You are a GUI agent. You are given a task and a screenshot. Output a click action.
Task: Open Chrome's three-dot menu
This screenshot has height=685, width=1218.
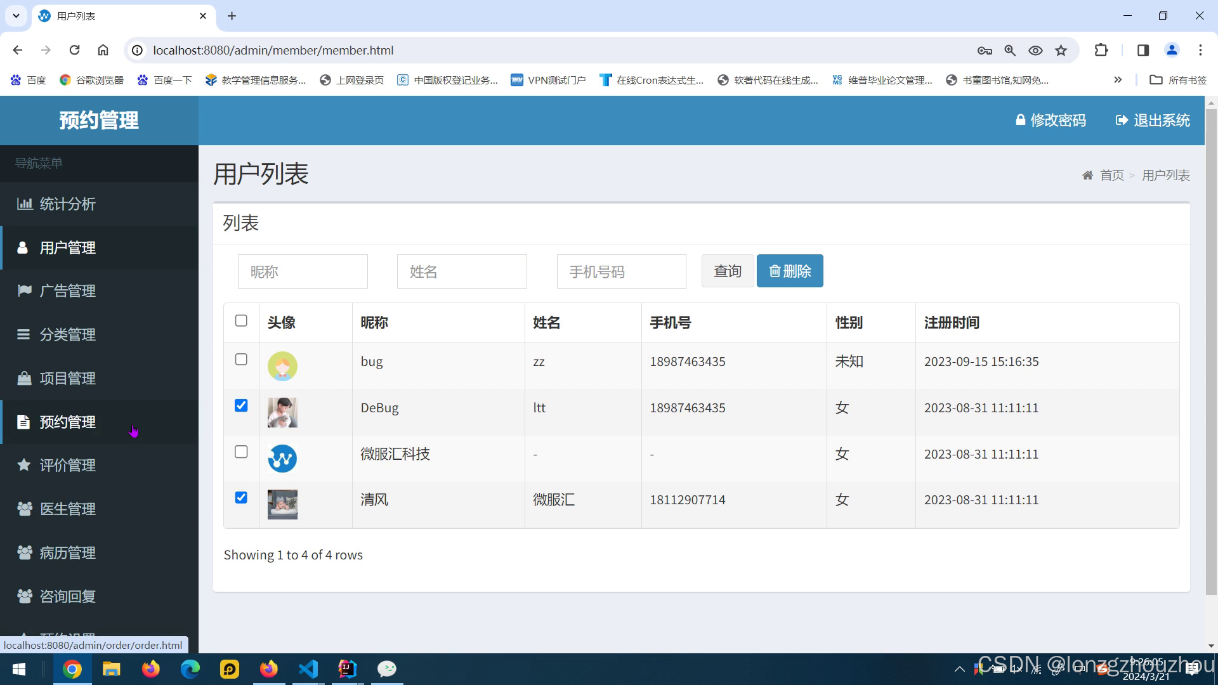pos(1200,50)
